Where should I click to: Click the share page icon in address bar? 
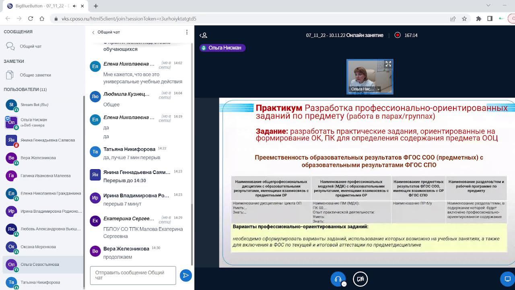(453, 19)
